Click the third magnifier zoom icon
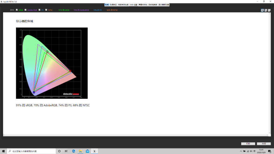 click(269, 10)
